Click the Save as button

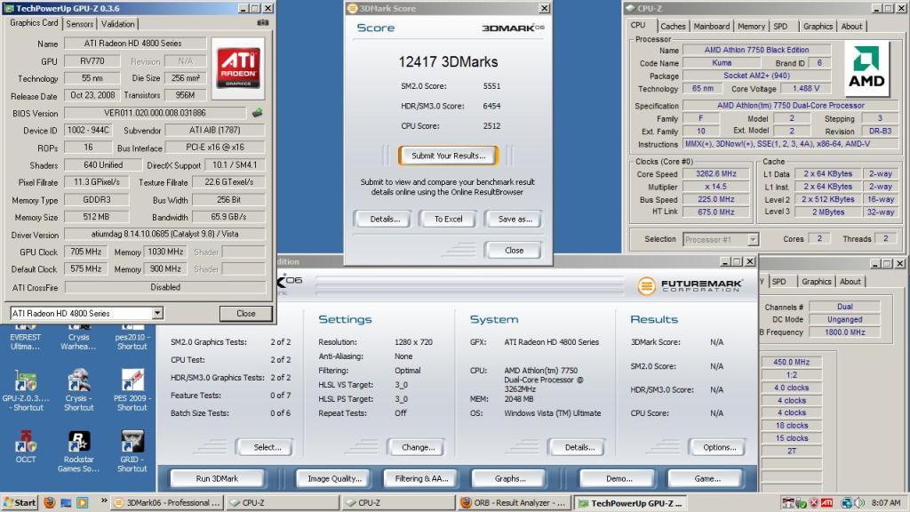(x=515, y=219)
